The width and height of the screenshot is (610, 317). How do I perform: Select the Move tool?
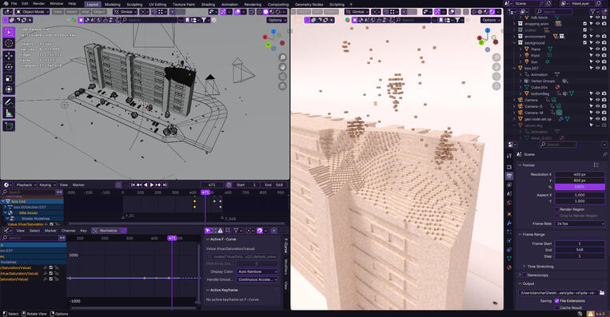coord(9,56)
